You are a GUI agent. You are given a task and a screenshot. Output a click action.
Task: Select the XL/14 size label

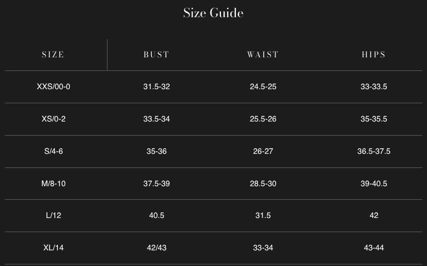point(53,248)
